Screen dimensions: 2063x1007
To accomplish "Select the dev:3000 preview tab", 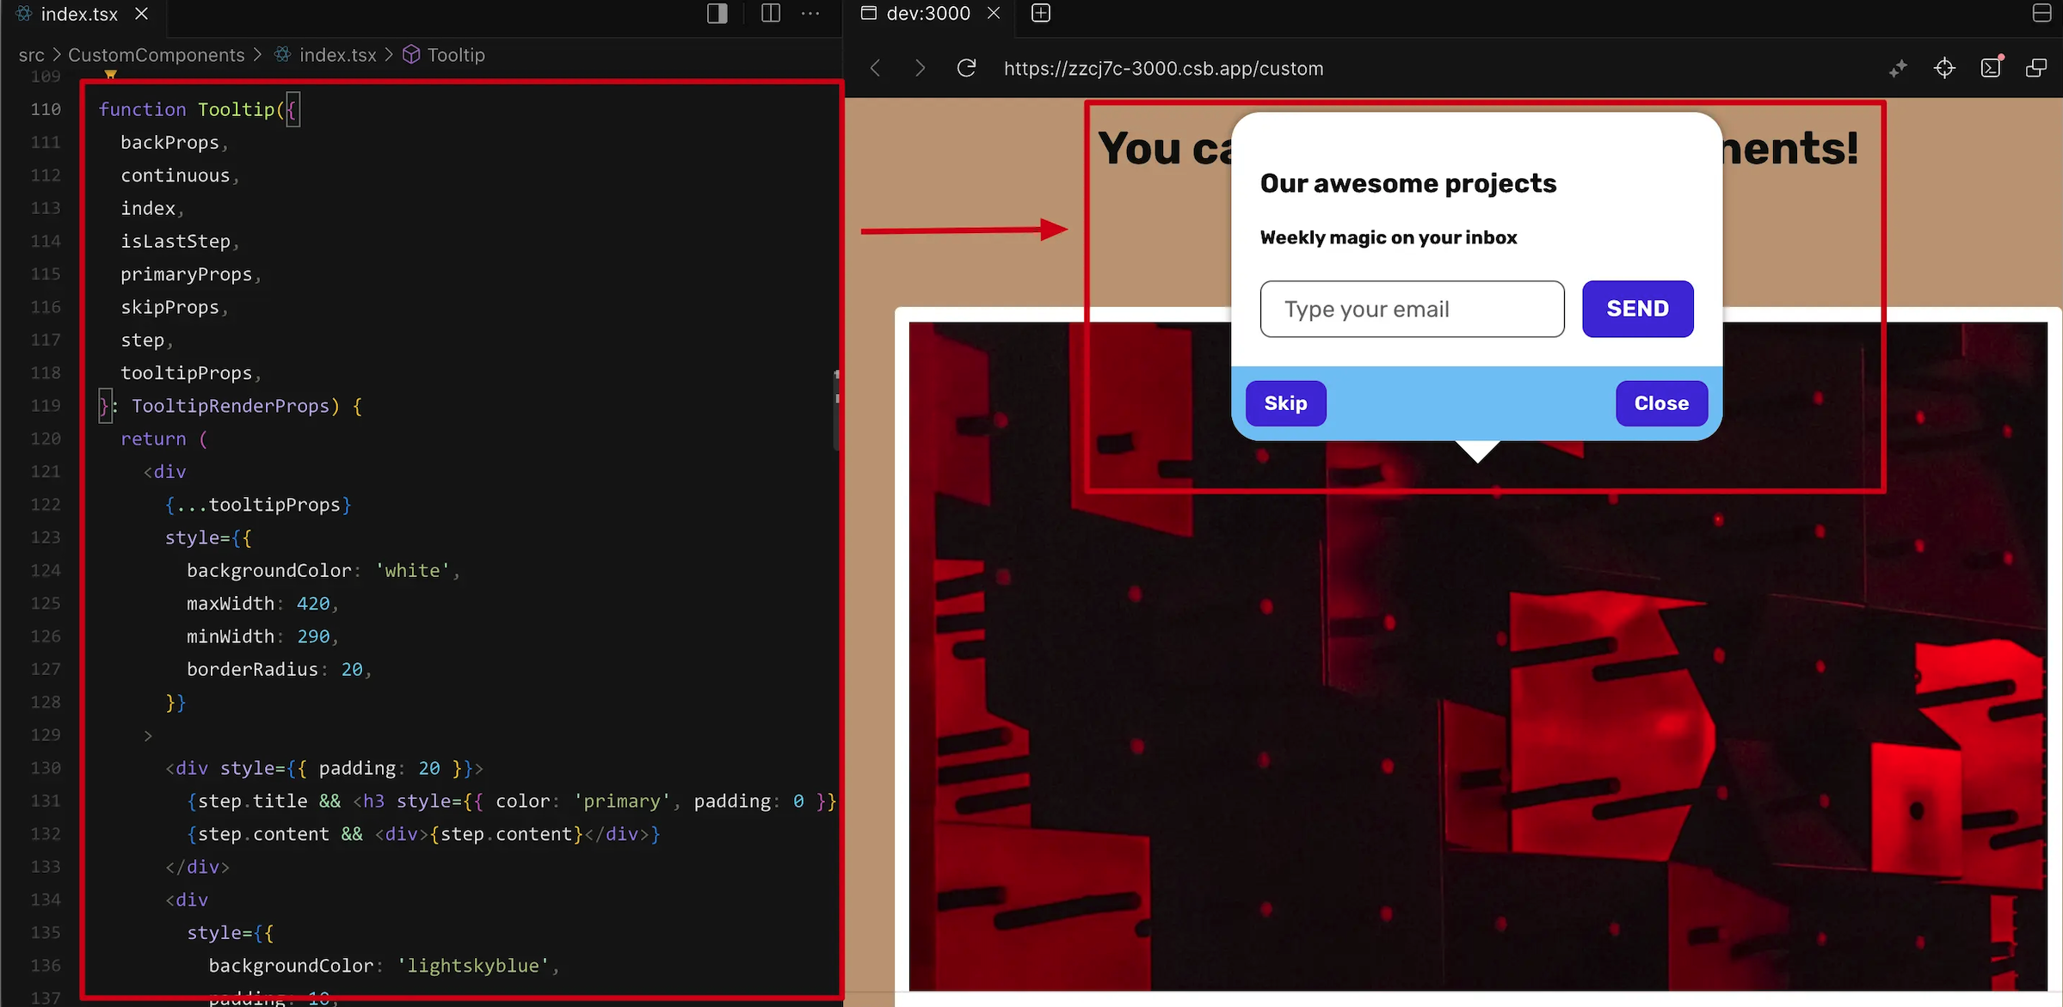I will 927,14.
